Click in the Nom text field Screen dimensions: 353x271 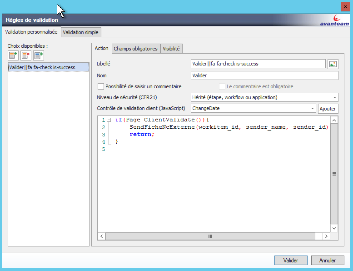pyautogui.click(x=264, y=75)
